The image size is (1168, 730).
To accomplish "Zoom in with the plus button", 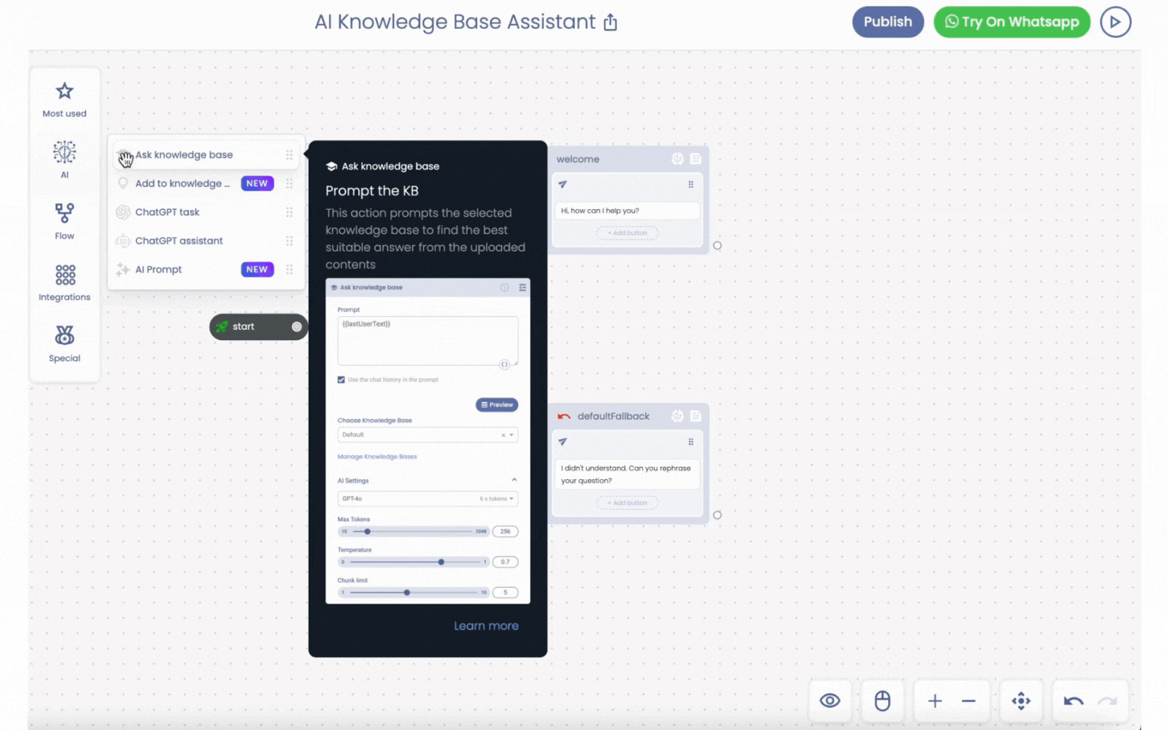I will (935, 701).
